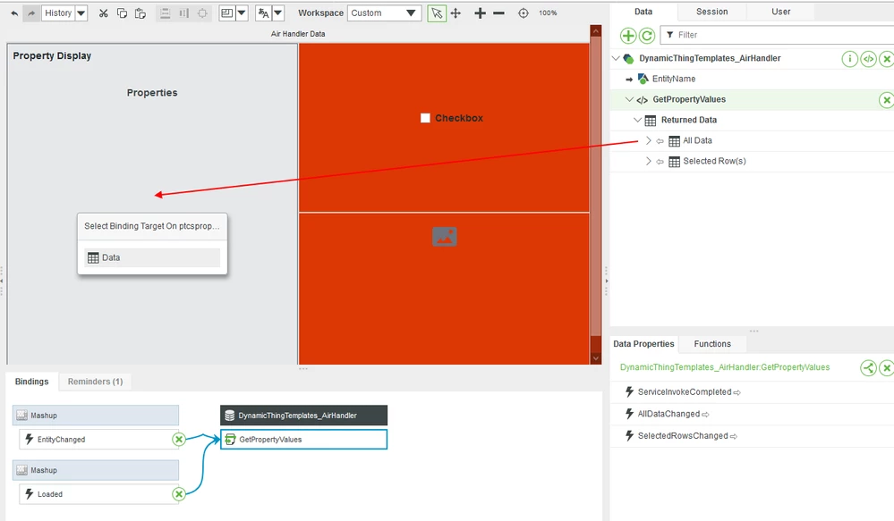Open the Bindings tab

coord(32,382)
